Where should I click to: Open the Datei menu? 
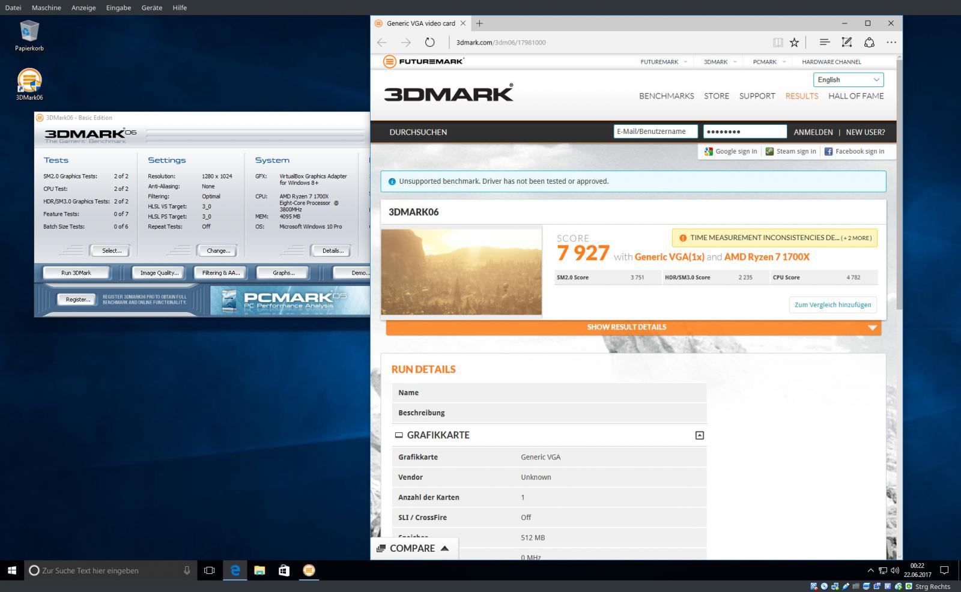click(13, 8)
